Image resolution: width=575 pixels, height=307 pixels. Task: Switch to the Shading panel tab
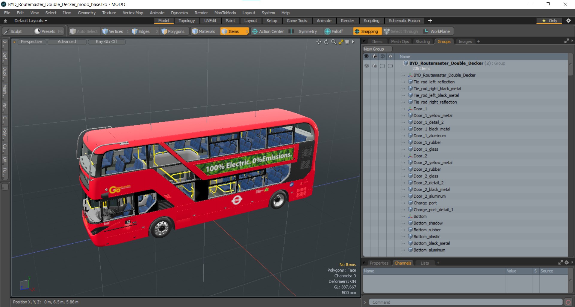pyautogui.click(x=423, y=42)
